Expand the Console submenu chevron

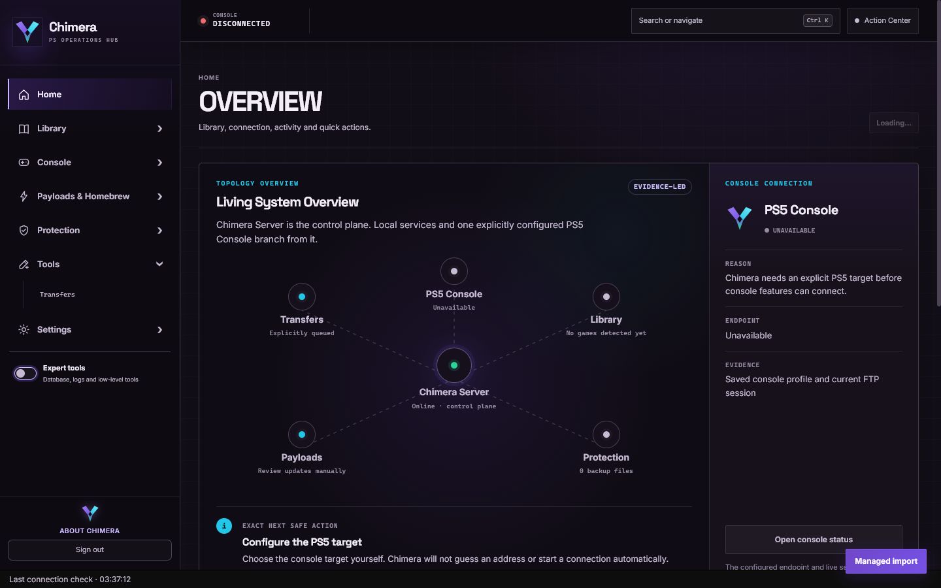pos(159,163)
